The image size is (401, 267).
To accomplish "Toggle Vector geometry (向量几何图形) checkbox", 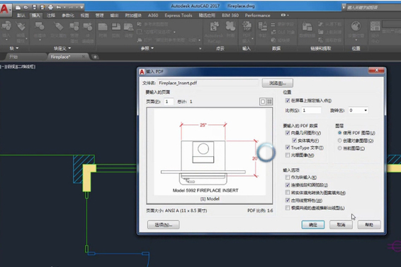I will pos(288,133).
